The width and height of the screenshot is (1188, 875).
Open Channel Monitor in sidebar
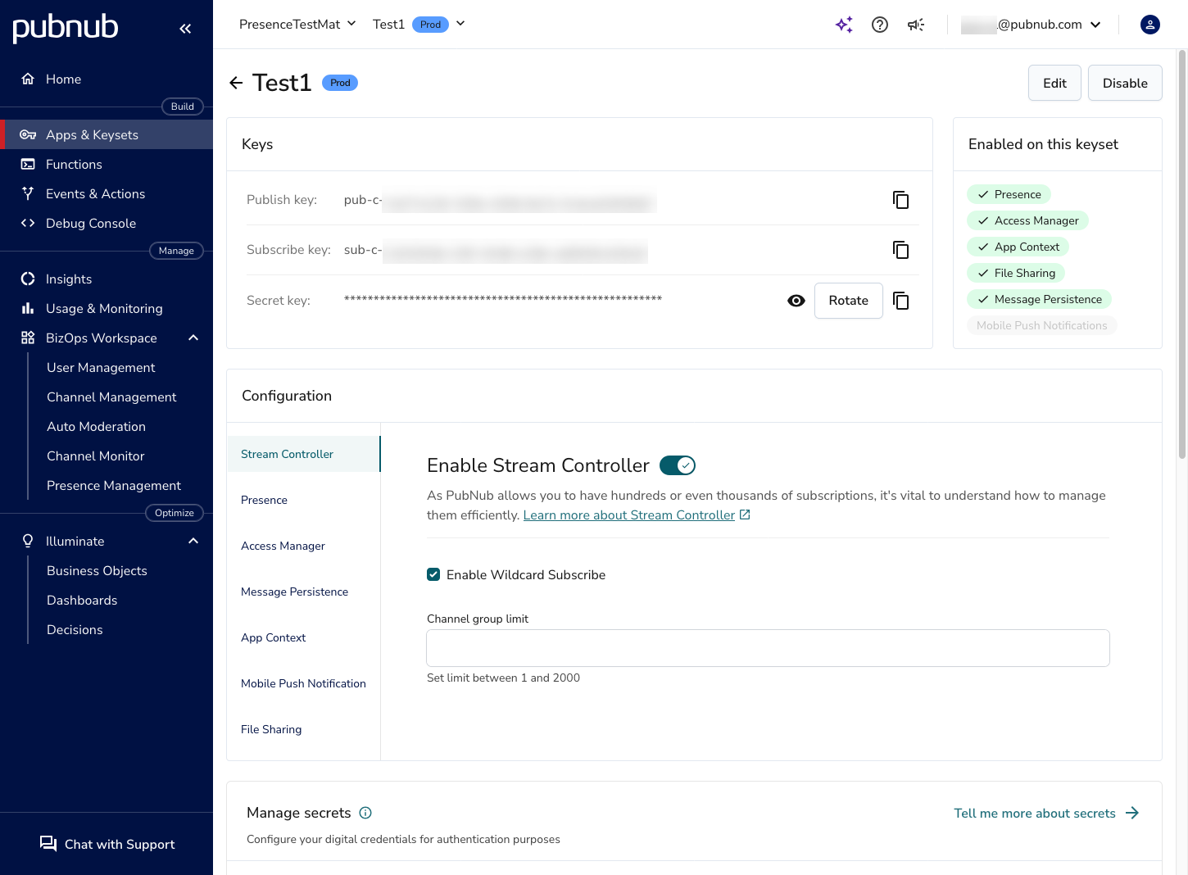(x=95, y=456)
